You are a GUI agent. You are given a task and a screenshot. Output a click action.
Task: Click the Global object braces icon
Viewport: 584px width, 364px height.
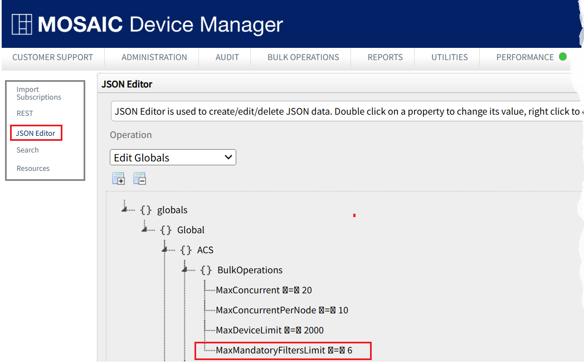point(166,230)
